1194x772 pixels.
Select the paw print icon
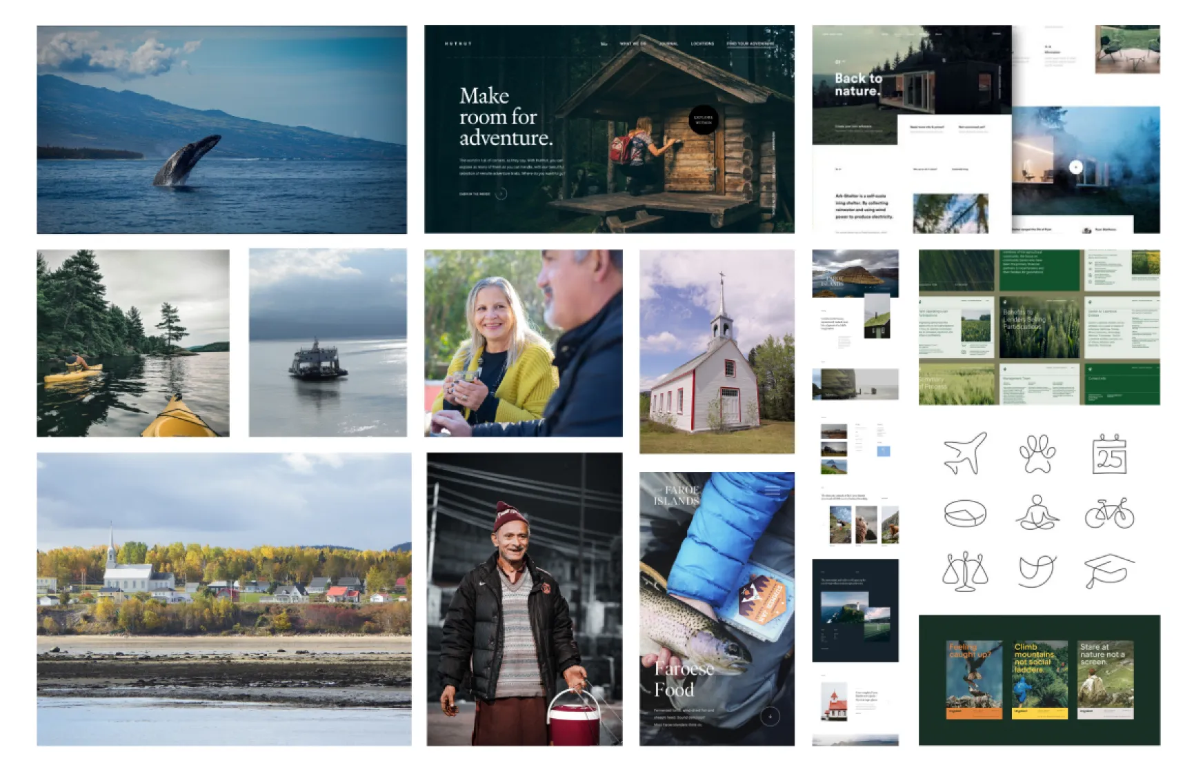(x=1037, y=453)
